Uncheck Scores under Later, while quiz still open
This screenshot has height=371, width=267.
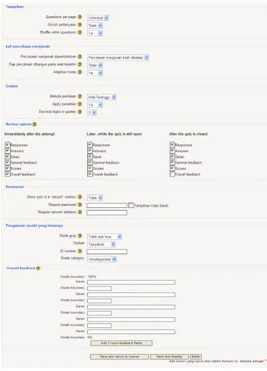(90, 168)
